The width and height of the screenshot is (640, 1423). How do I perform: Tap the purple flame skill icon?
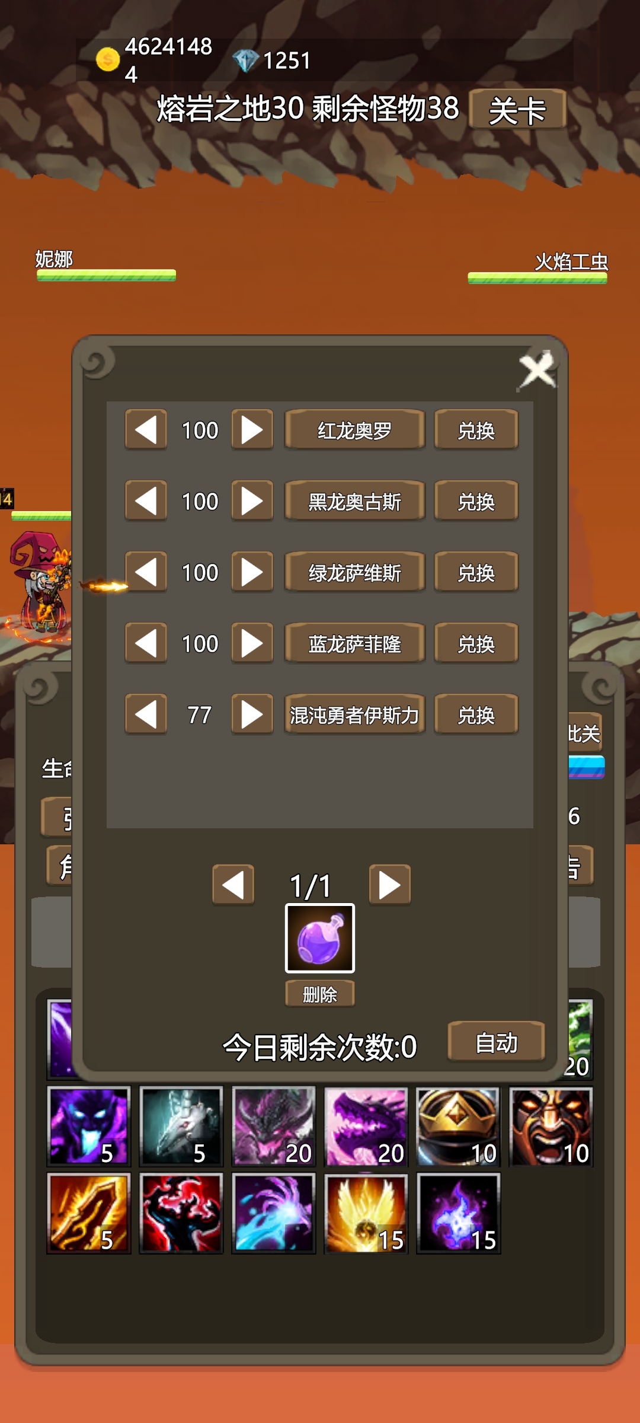tap(458, 1213)
